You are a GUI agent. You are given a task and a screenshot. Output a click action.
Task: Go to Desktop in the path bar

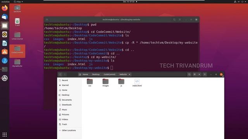click(96, 75)
